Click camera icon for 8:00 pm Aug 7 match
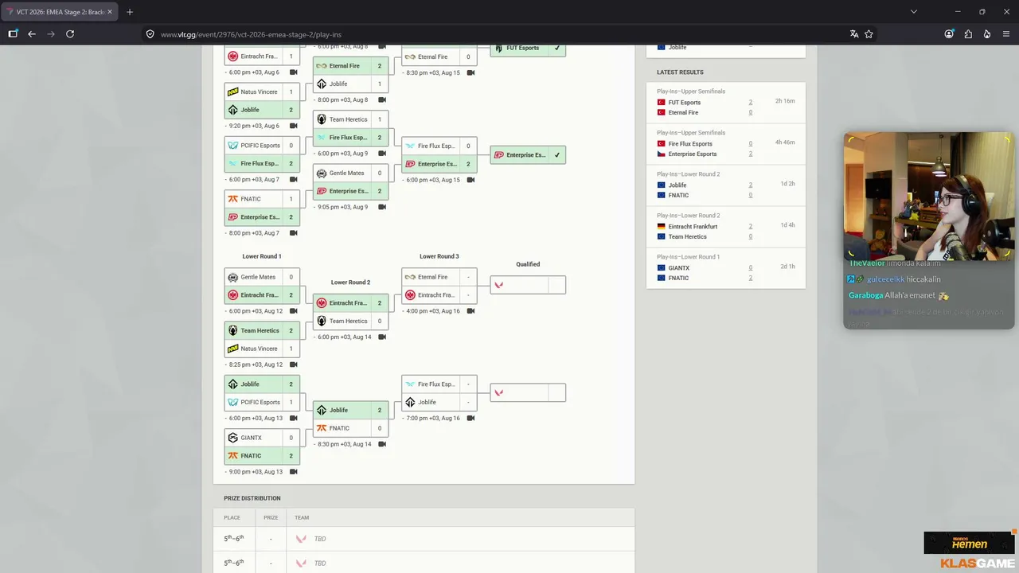The width and height of the screenshot is (1019, 573). (294, 233)
